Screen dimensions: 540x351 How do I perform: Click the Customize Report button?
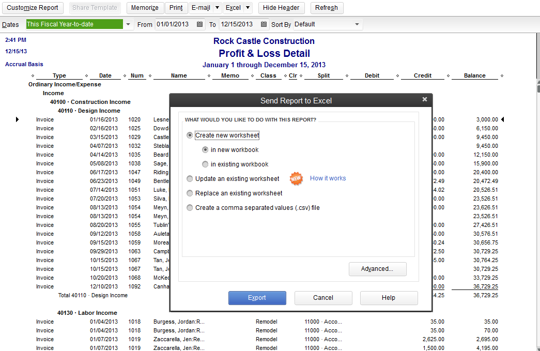click(33, 8)
